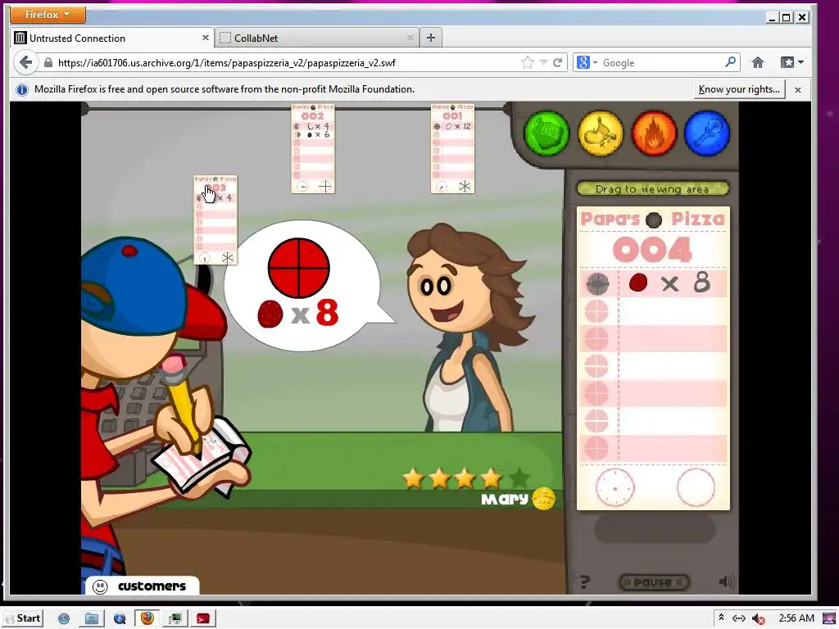Viewport: 839px width, 629px height.
Task: Open the bookmarks menu button
Action: pos(792,62)
